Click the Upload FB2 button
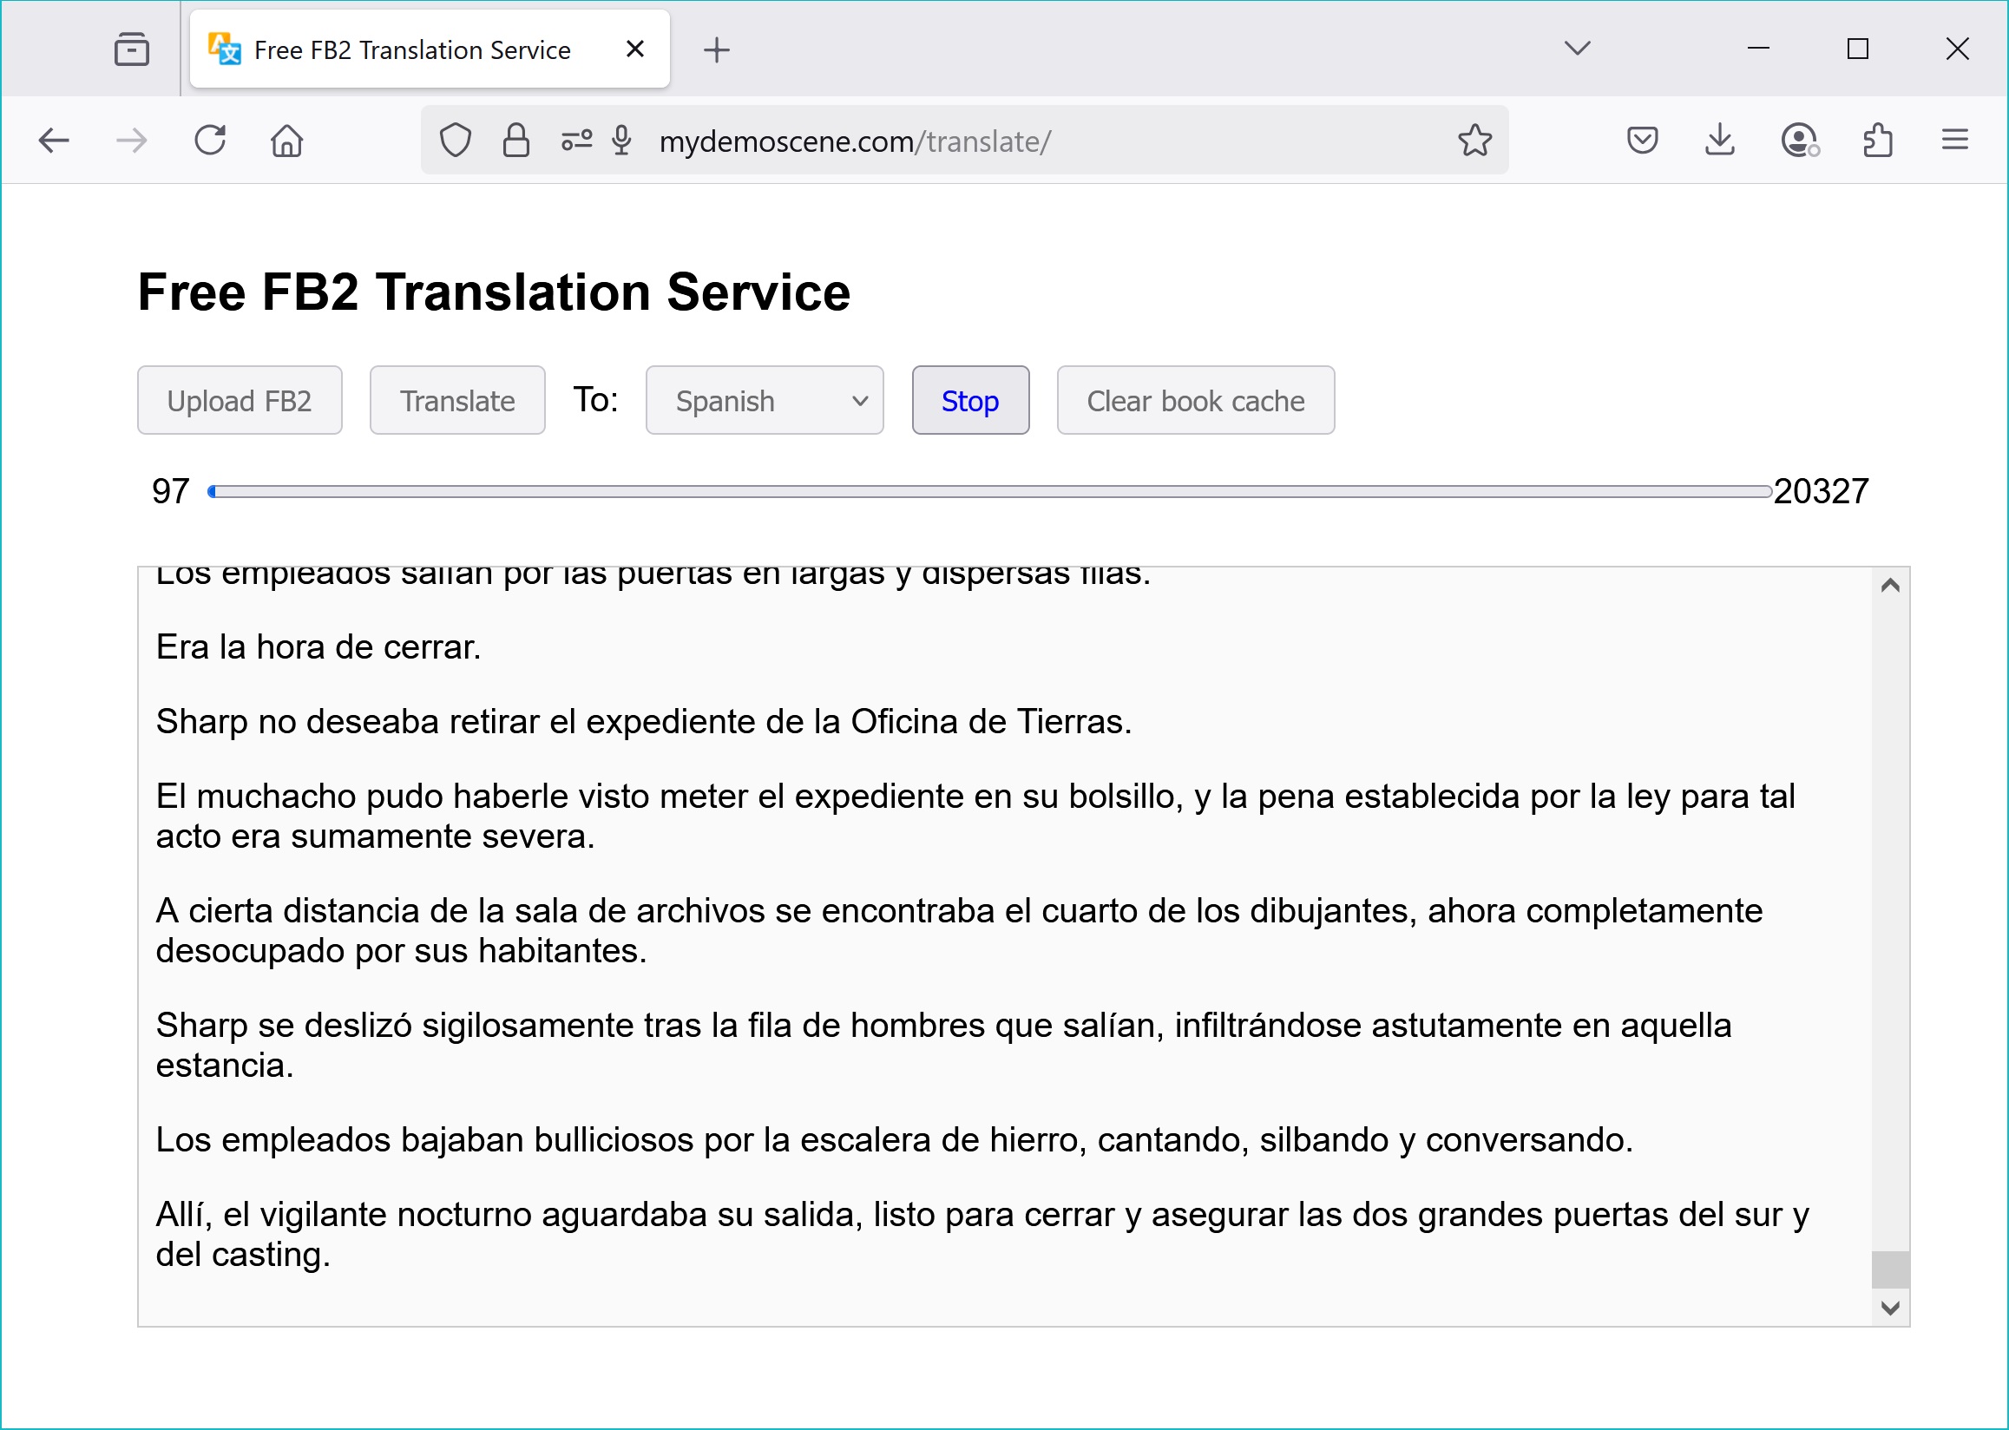2009x1430 pixels. [x=239, y=401]
